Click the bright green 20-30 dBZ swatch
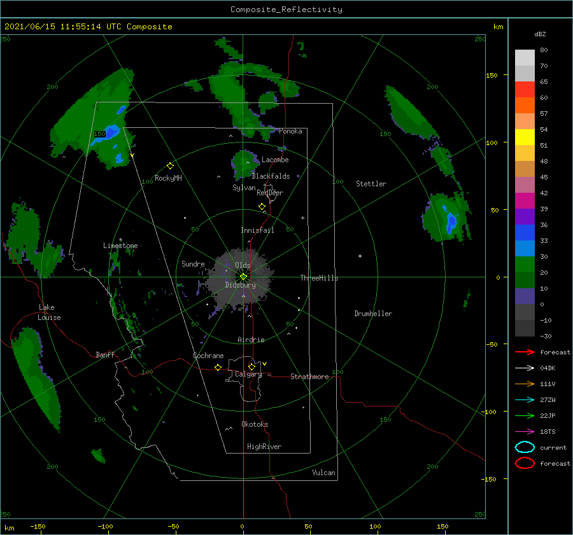 pyautogui.click(x=525, y=264)
